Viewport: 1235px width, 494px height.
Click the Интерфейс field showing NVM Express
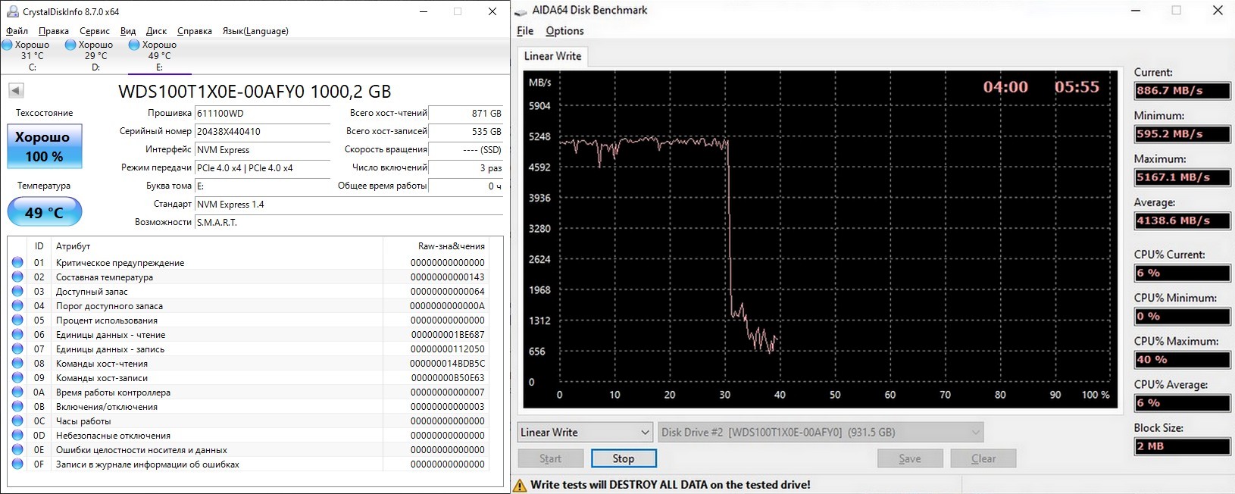[x=262, y=150]
